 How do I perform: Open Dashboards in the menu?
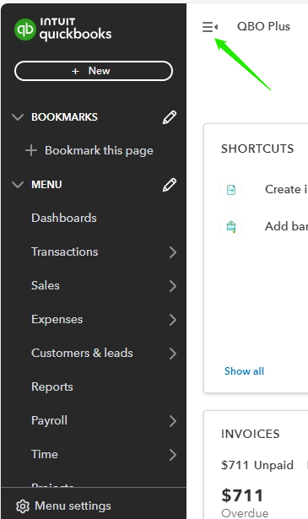tap(64, 218)
